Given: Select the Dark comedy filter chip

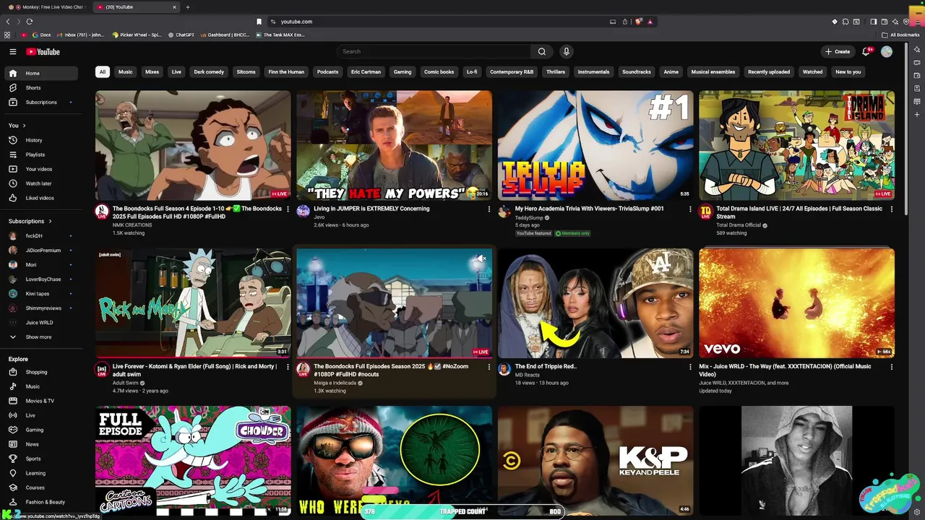Looking at the screenshot, I should tap(209, 72).
